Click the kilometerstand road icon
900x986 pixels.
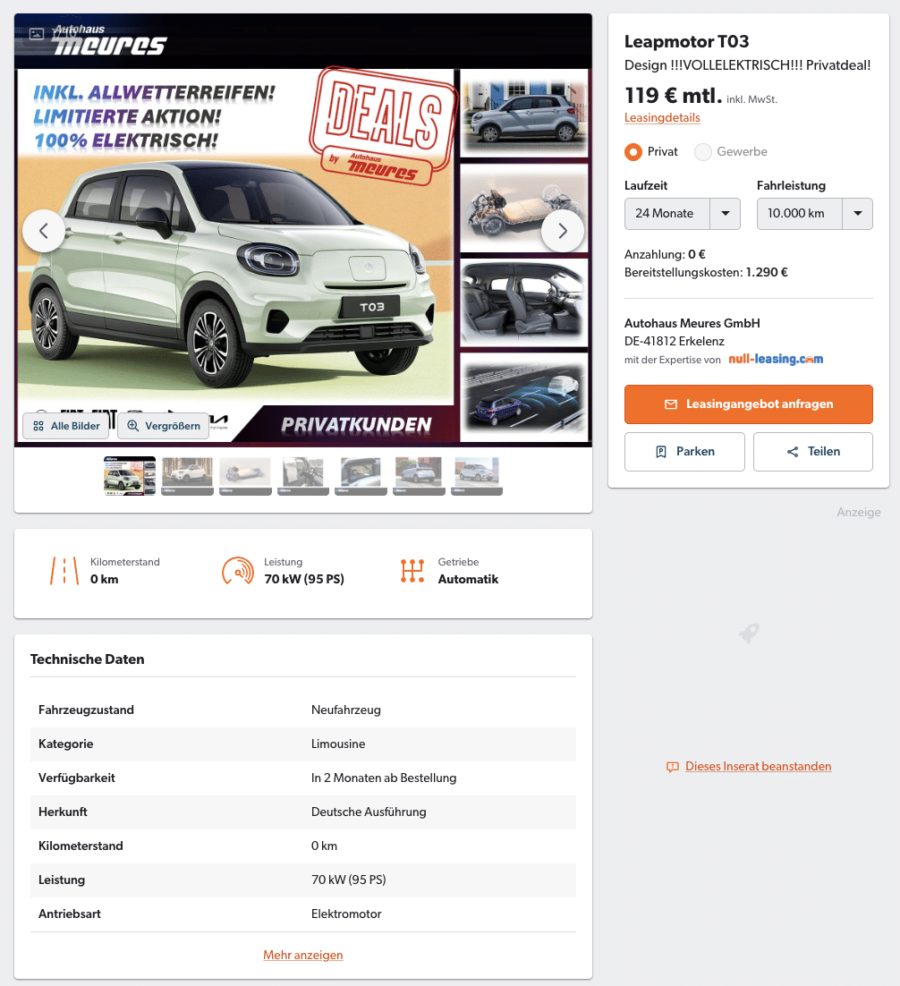[x=64, y=571]
